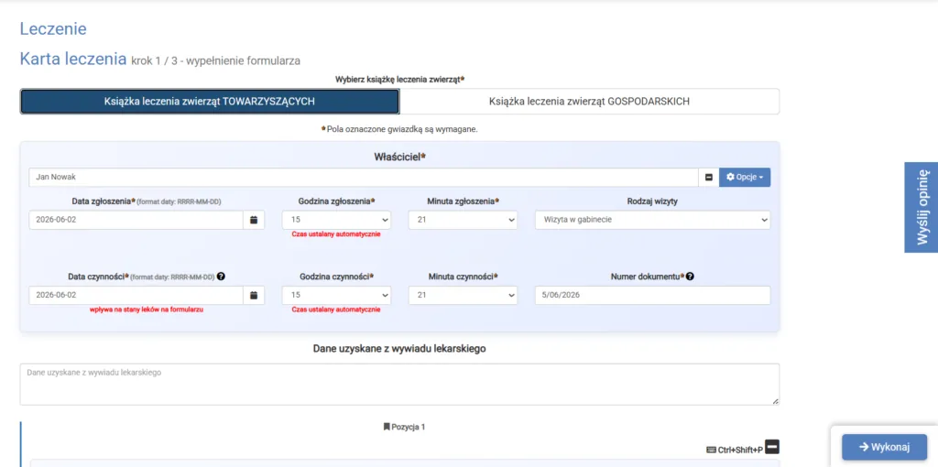Open Rodzaj wizyty dropdown
Screen dimensions: 938x467
pos(652,220)
